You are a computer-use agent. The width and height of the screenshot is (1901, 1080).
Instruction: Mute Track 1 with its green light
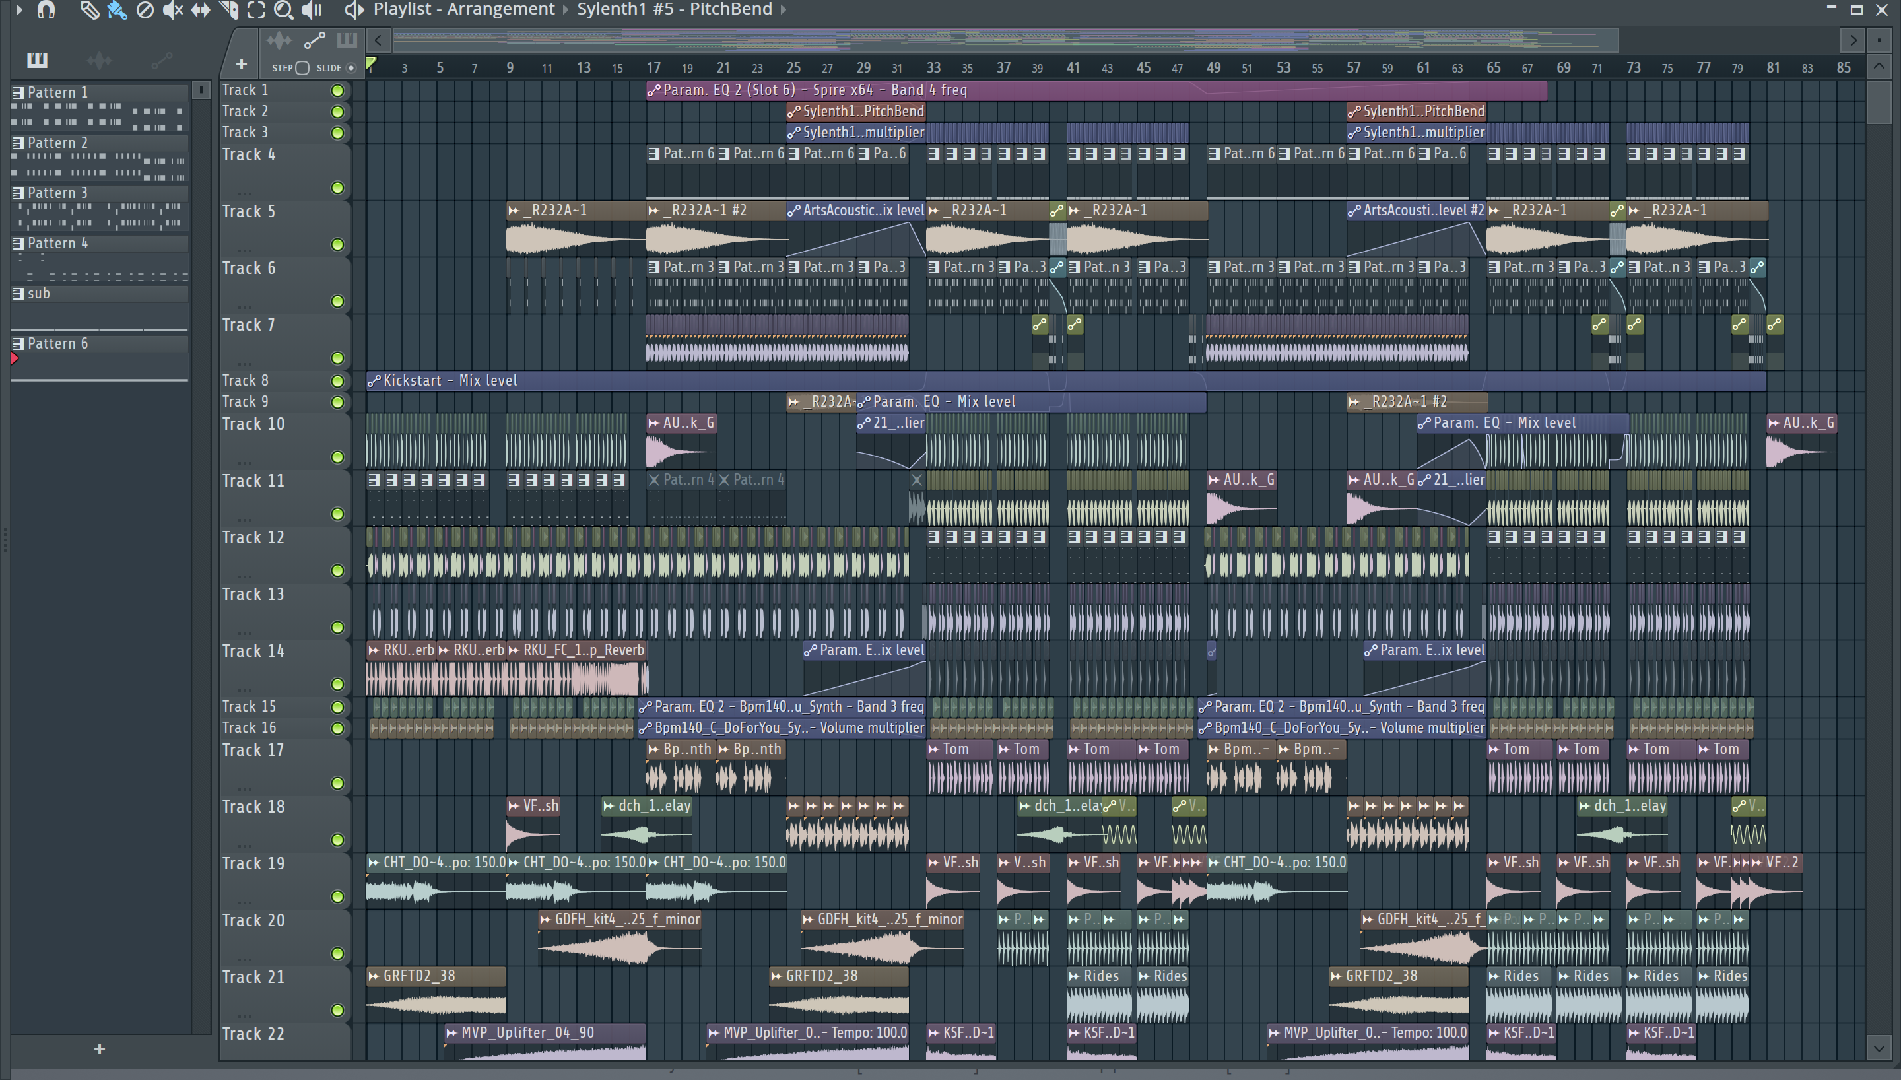337,90
